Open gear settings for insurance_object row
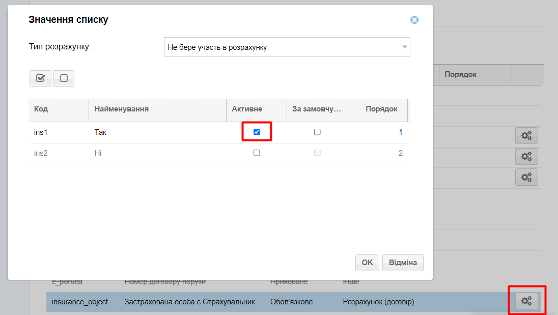The image size is (558, 315). (526, 301)
